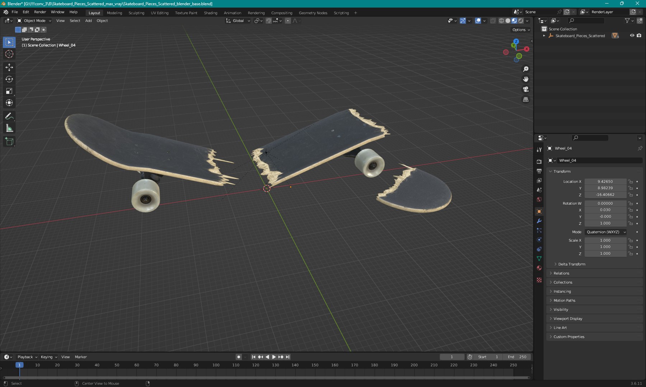Click the Location X value slider
646x387 pixels.
coord(605,182)
